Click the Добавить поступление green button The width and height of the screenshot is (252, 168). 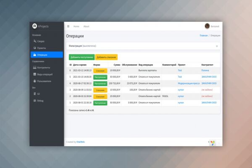tap(81, 57)
